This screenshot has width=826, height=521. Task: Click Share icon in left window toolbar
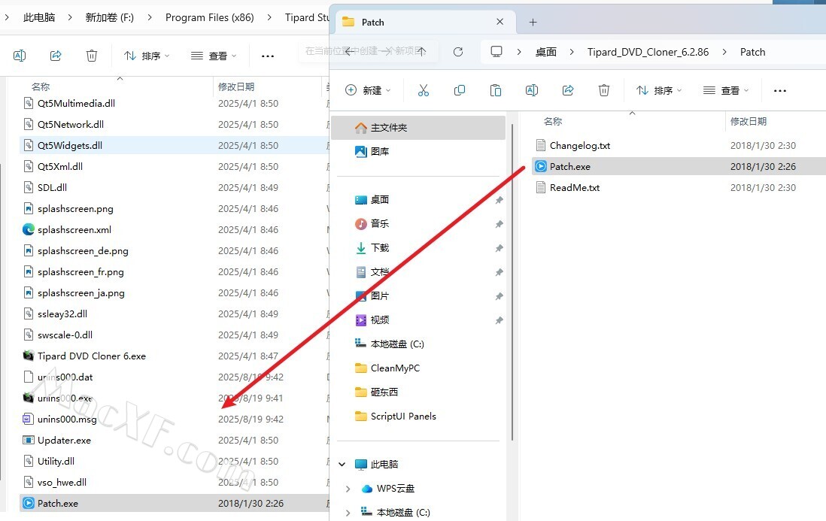(x=56, y=56)
